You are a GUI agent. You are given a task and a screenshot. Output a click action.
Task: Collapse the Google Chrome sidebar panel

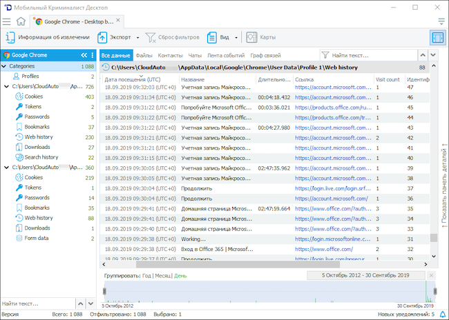84,54
